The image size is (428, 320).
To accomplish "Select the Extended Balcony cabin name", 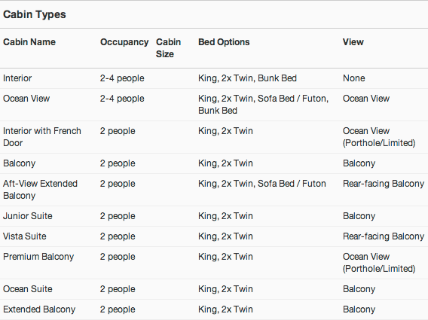I will point(39,309).
